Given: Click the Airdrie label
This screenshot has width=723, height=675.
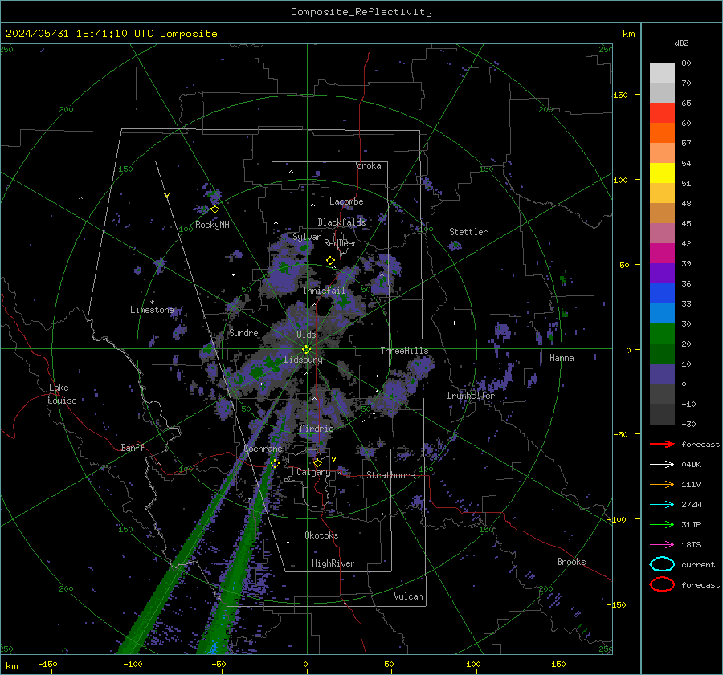Looking at the screenshot, I should (x=317, y=429).
